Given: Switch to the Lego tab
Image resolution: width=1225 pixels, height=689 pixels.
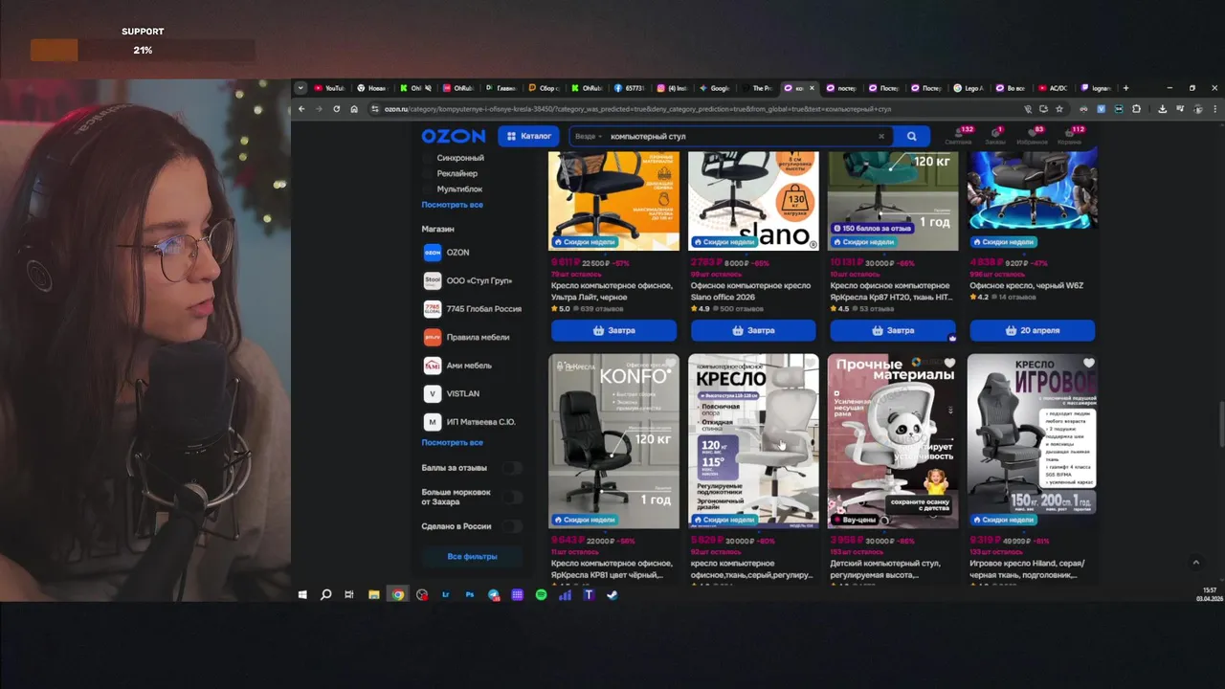Looking at the screenshot, I should (969, 88).
